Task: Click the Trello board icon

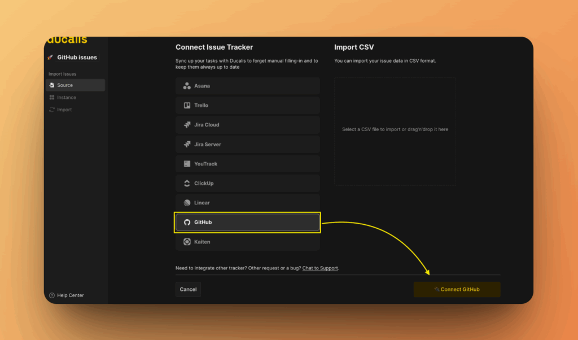Action: click(187, 105)
